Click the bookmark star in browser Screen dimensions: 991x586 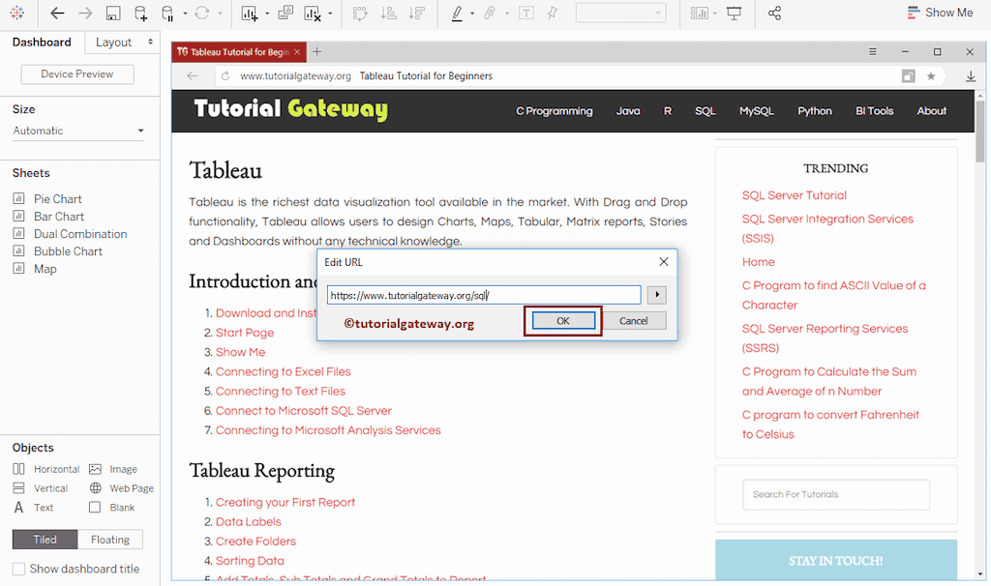[931, 76]
